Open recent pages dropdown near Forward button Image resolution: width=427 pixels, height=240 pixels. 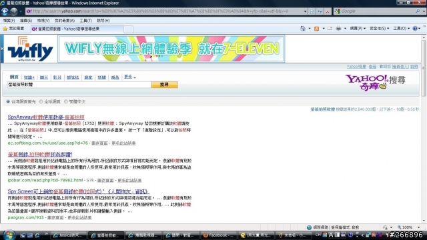coord(21,11)
